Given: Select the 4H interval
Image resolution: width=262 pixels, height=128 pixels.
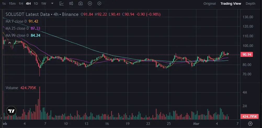Looking at the screenshot, I should 28,4.
